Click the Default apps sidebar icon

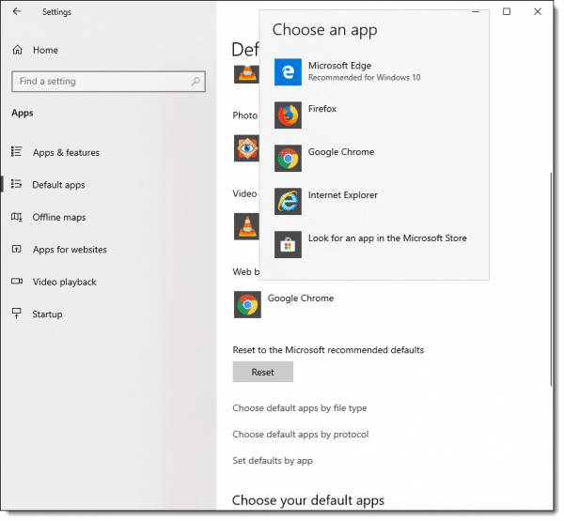click(17, 184)
